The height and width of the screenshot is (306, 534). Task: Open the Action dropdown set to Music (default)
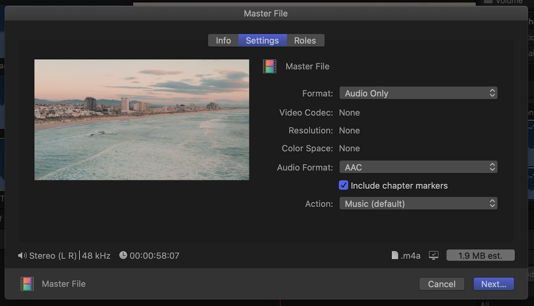tap(418, 204)
